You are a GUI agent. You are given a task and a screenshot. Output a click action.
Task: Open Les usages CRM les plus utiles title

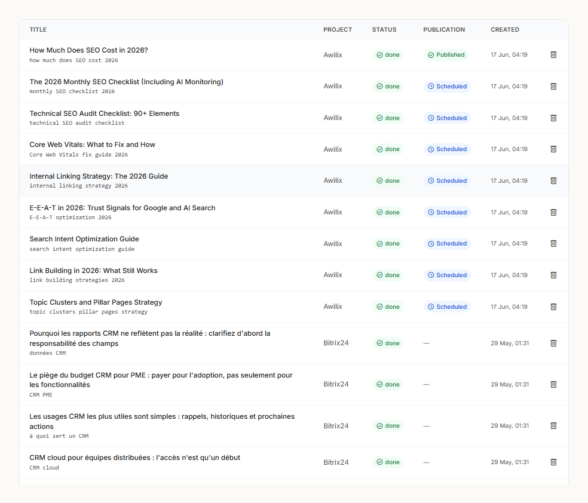click(x=162, y=421)
